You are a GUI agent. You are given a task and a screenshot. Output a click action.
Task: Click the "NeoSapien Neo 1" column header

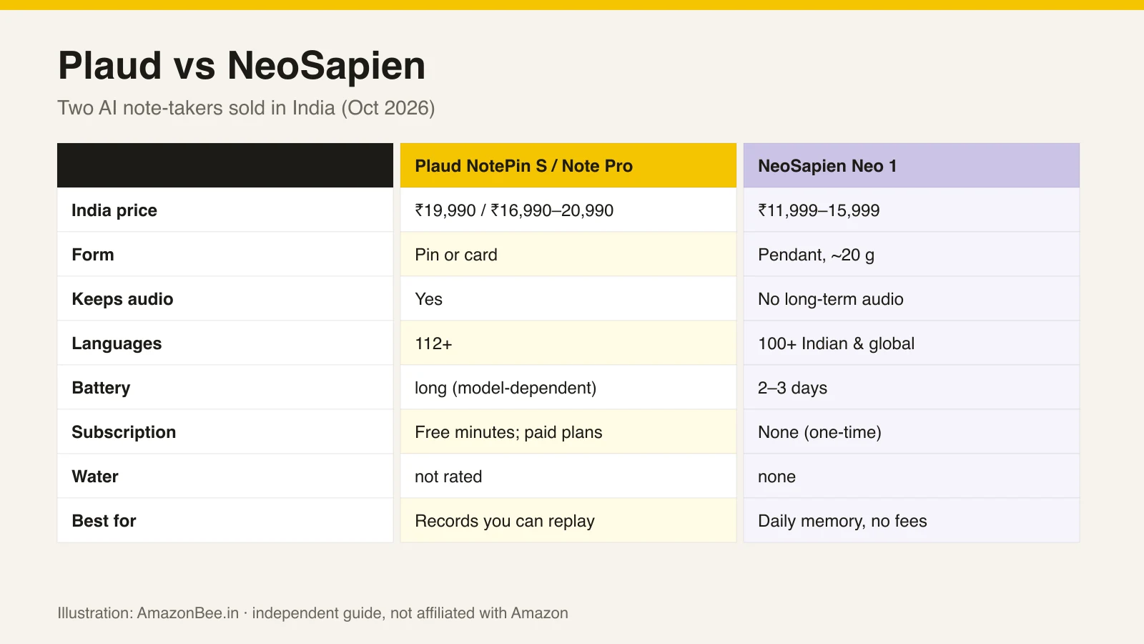click(x=912, y=165)
